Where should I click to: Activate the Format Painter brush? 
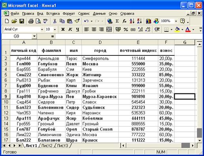[x=77, y=21]
